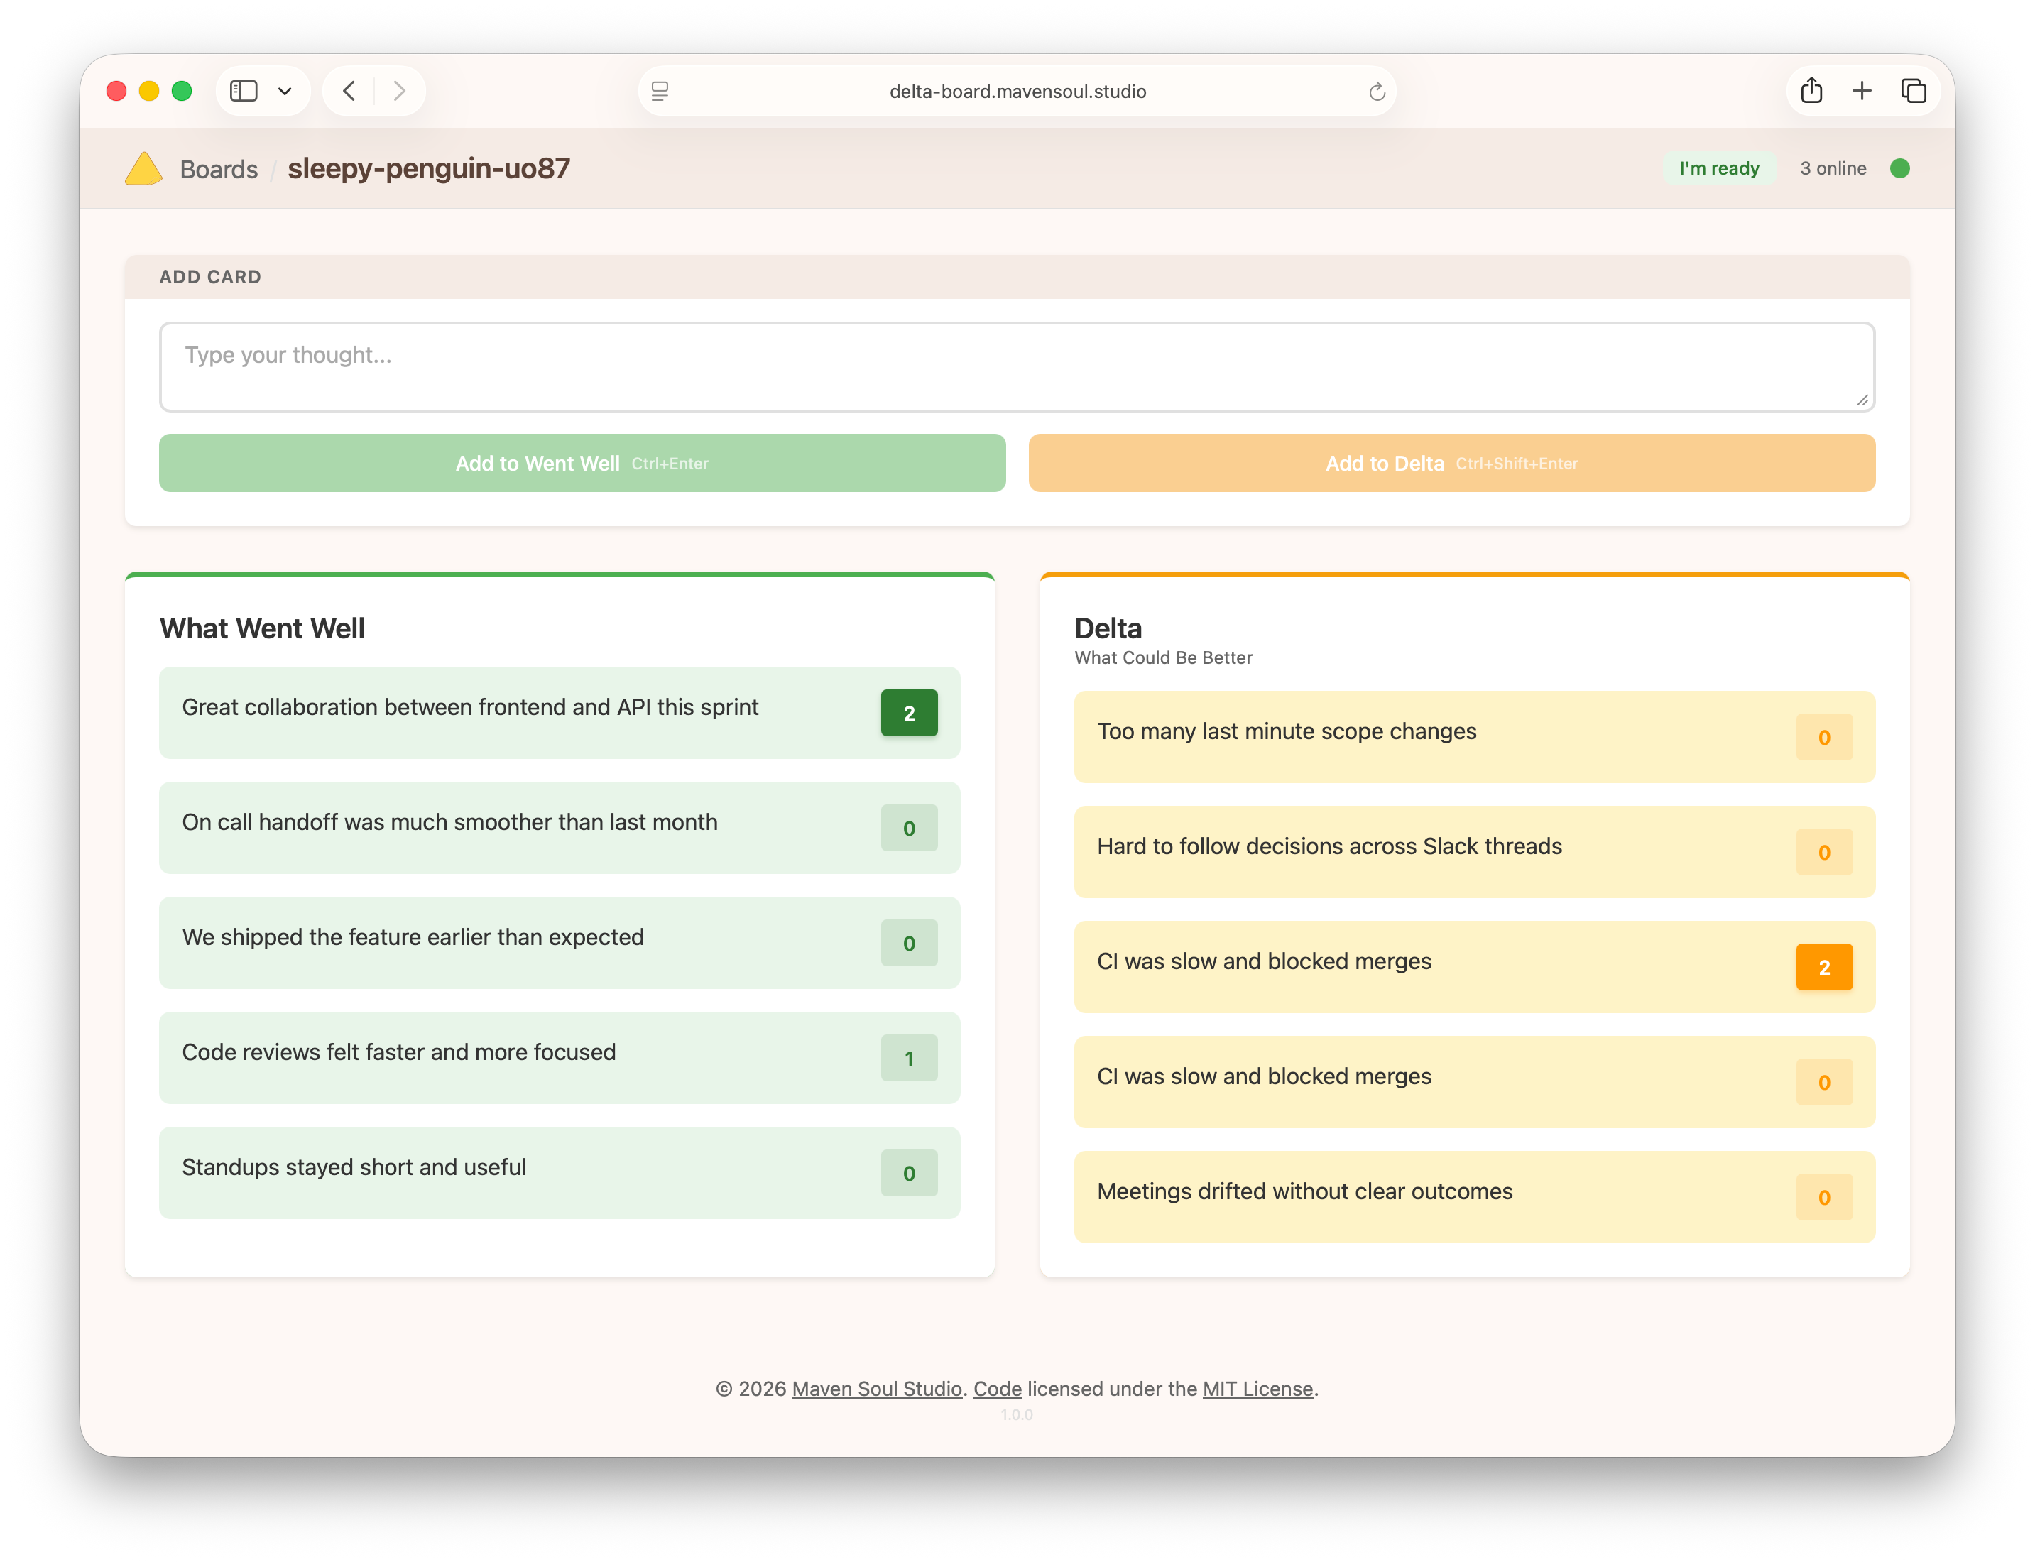The height and width of the screenshot is (1562, 2035).
Task: Select the board title sleepy-penguin-uo87
Action: (x=429, y=168)
